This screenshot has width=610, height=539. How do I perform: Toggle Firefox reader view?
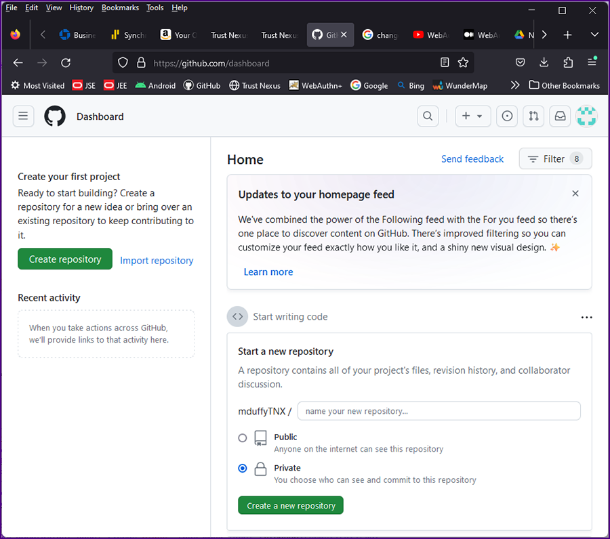[445, 62]
